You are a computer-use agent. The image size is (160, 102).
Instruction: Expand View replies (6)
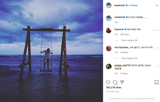click(x=129, y=58)
